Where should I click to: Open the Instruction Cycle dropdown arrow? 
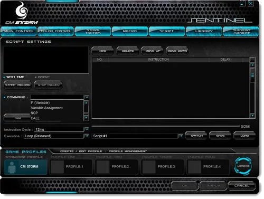pyautogui.click(x=87, y=129)
